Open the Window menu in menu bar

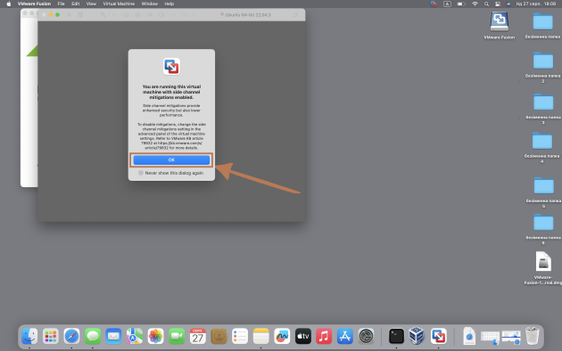coord(150,4)
